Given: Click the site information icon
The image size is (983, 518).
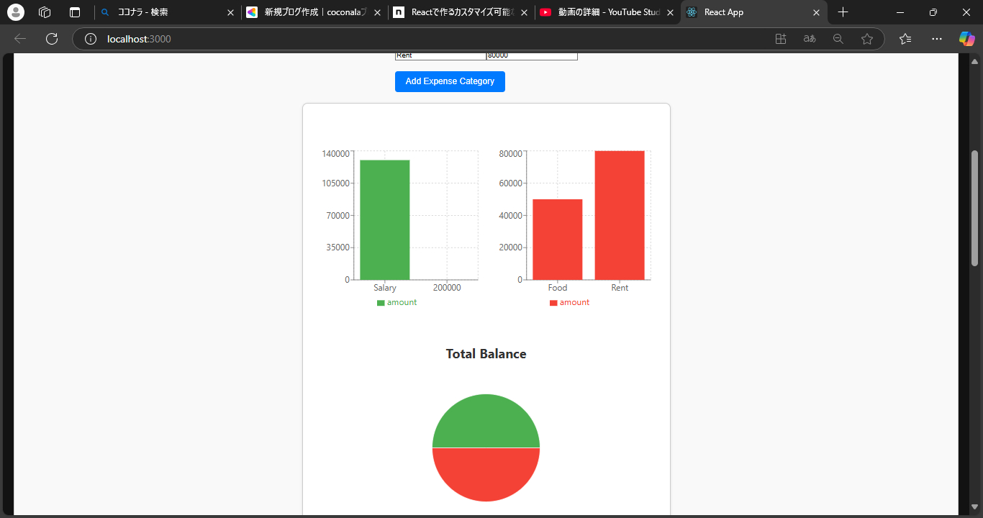Looking at the screenshot, I should click(91, 39).
